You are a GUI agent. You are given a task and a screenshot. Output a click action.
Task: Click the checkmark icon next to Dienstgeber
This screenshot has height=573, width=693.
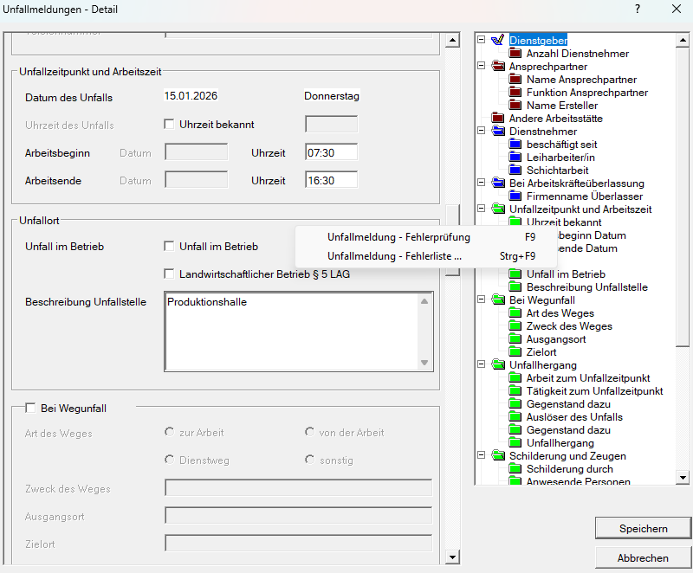coord(497,40)
